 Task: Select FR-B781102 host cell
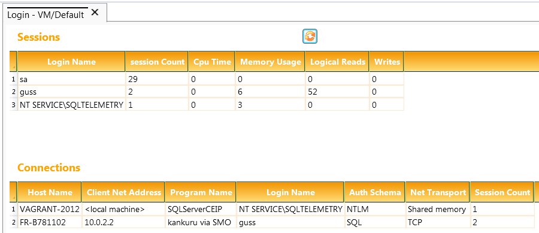click(x=50, y=222)
